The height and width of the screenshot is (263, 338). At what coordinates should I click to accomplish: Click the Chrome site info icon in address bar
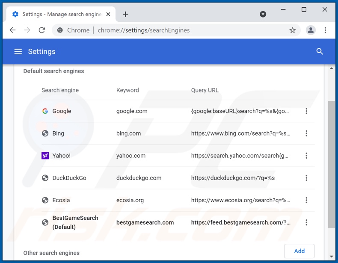pyautogui.click(x=60, y=30)
